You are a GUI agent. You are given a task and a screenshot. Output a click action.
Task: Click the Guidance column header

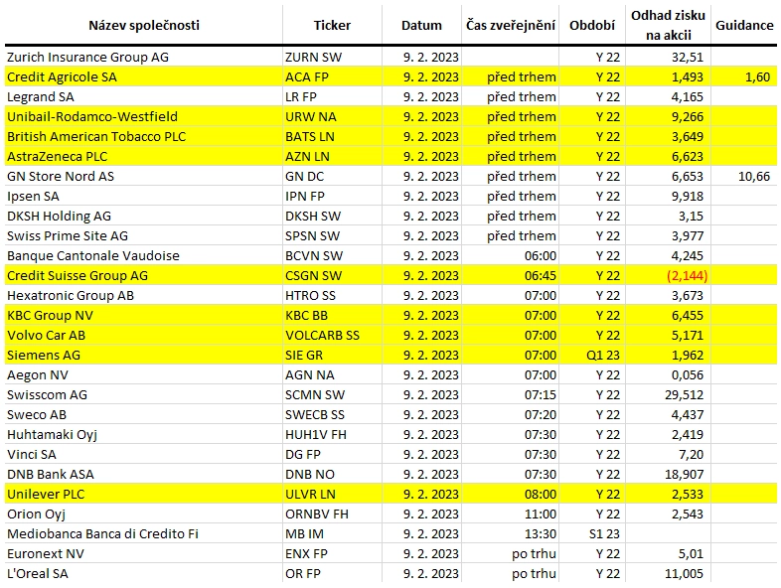coord(744,26)
